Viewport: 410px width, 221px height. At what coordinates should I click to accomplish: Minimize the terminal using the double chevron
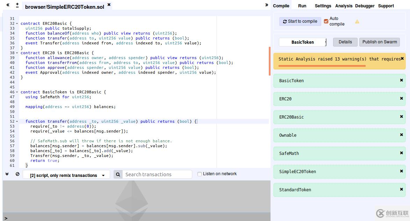[x=7, y=174]
